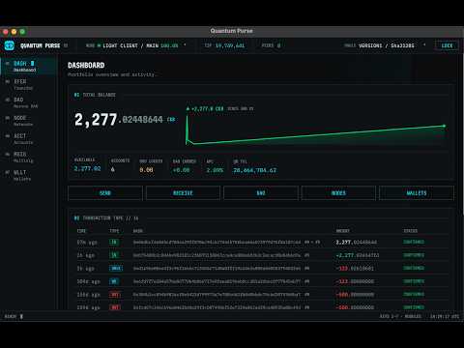Click the DAO Locked value 0.00
Image resolution: width=464 pixels, height=348 pixels.
[x=146, y=169]
